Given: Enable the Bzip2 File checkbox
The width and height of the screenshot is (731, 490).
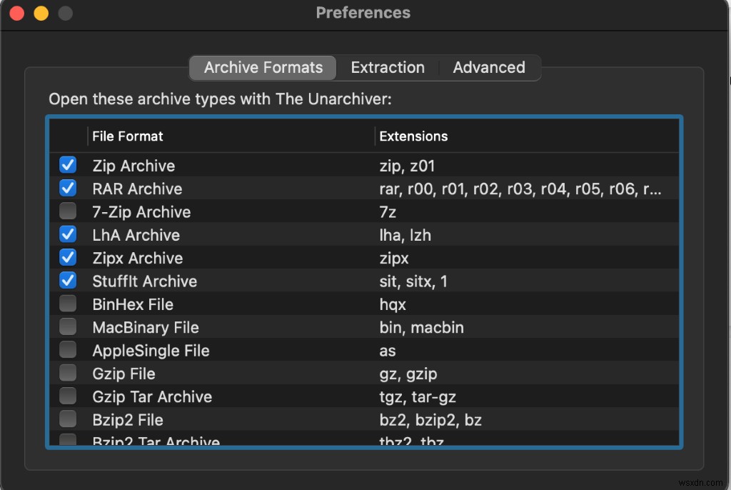Looking at the screenshot, I should [68, 420].
